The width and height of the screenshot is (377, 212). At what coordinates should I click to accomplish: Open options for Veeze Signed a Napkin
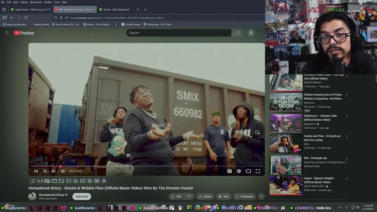click(347, 178)
